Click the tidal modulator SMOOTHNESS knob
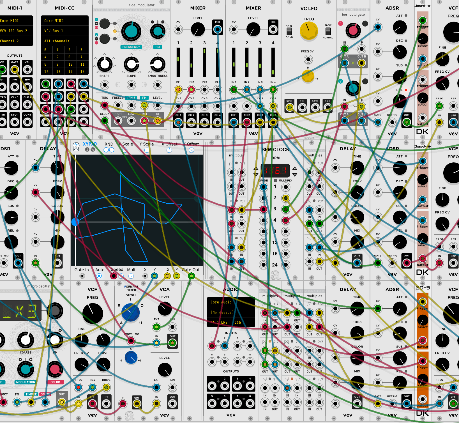 coord(158,64)
